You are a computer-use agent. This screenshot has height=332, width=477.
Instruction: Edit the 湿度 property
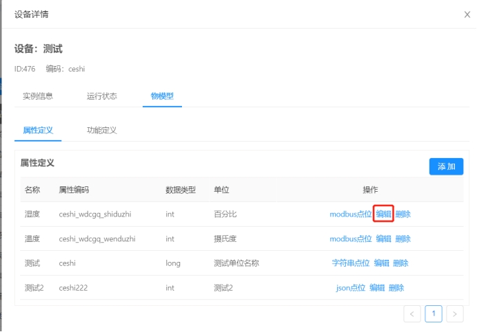point(383,214)
